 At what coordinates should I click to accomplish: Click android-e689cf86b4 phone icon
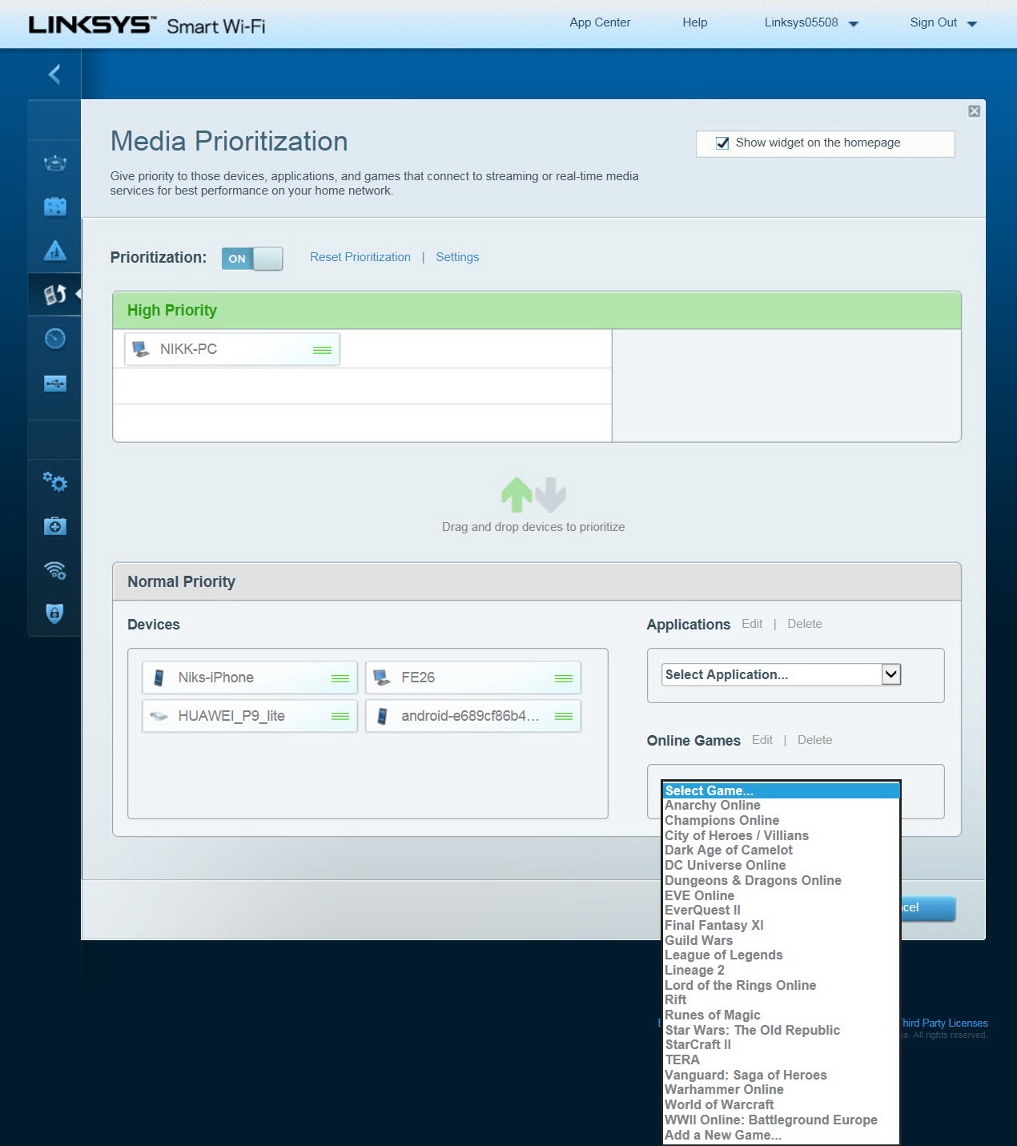click(382, 716)
